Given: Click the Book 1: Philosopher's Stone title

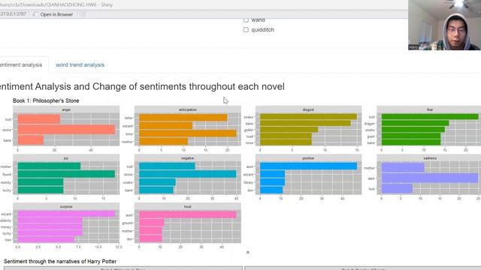Looking at the screenshot, I should click(x=46, y=100).
